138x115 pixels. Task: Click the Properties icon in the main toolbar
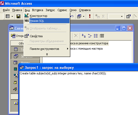pyautogui.click(x=129, y=16)
